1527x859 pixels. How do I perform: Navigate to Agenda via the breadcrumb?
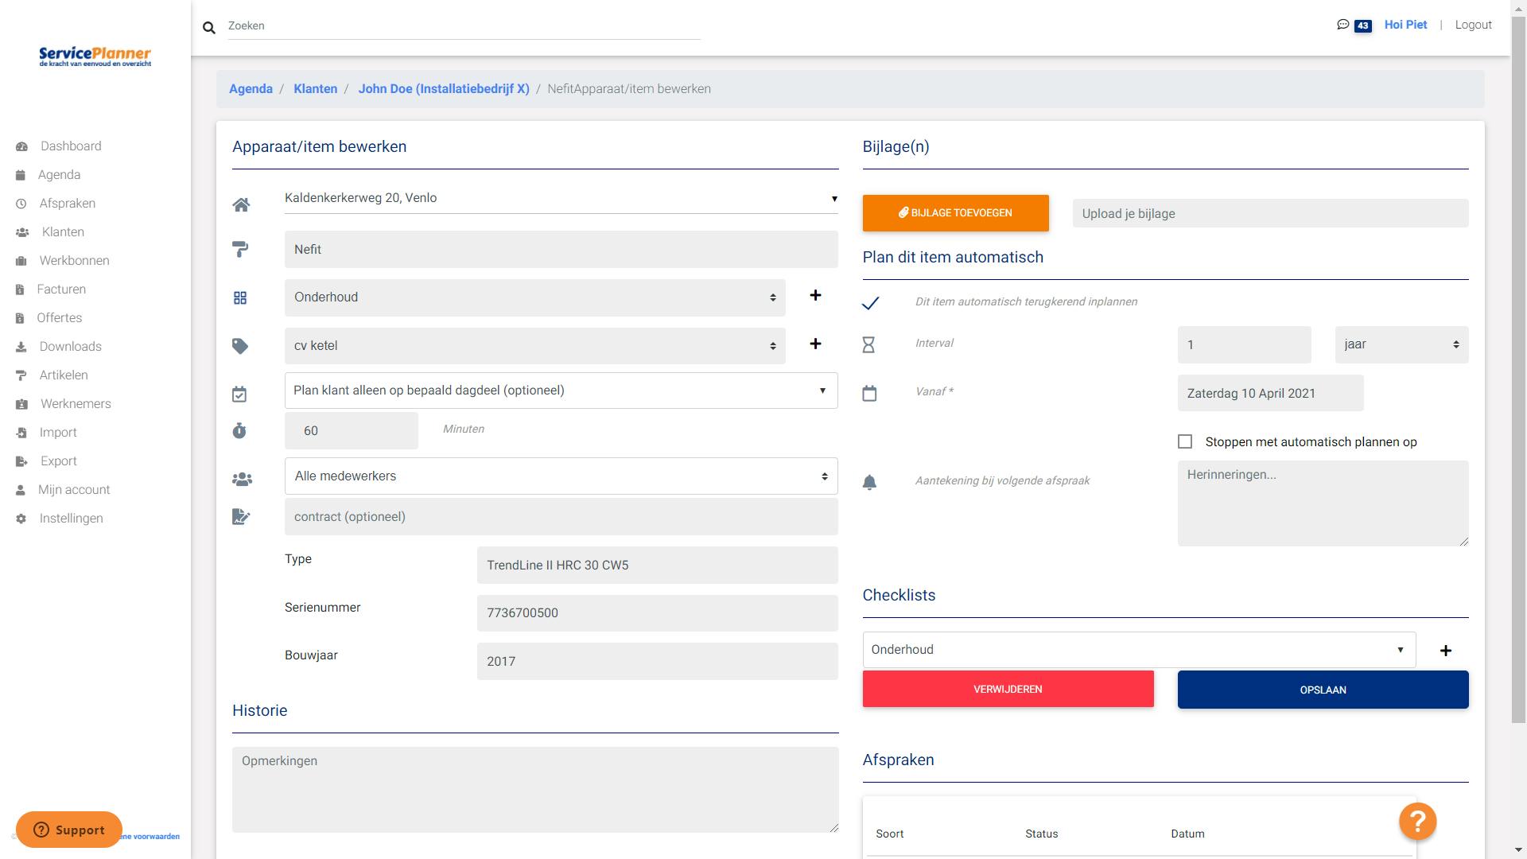tap(251, 88)
